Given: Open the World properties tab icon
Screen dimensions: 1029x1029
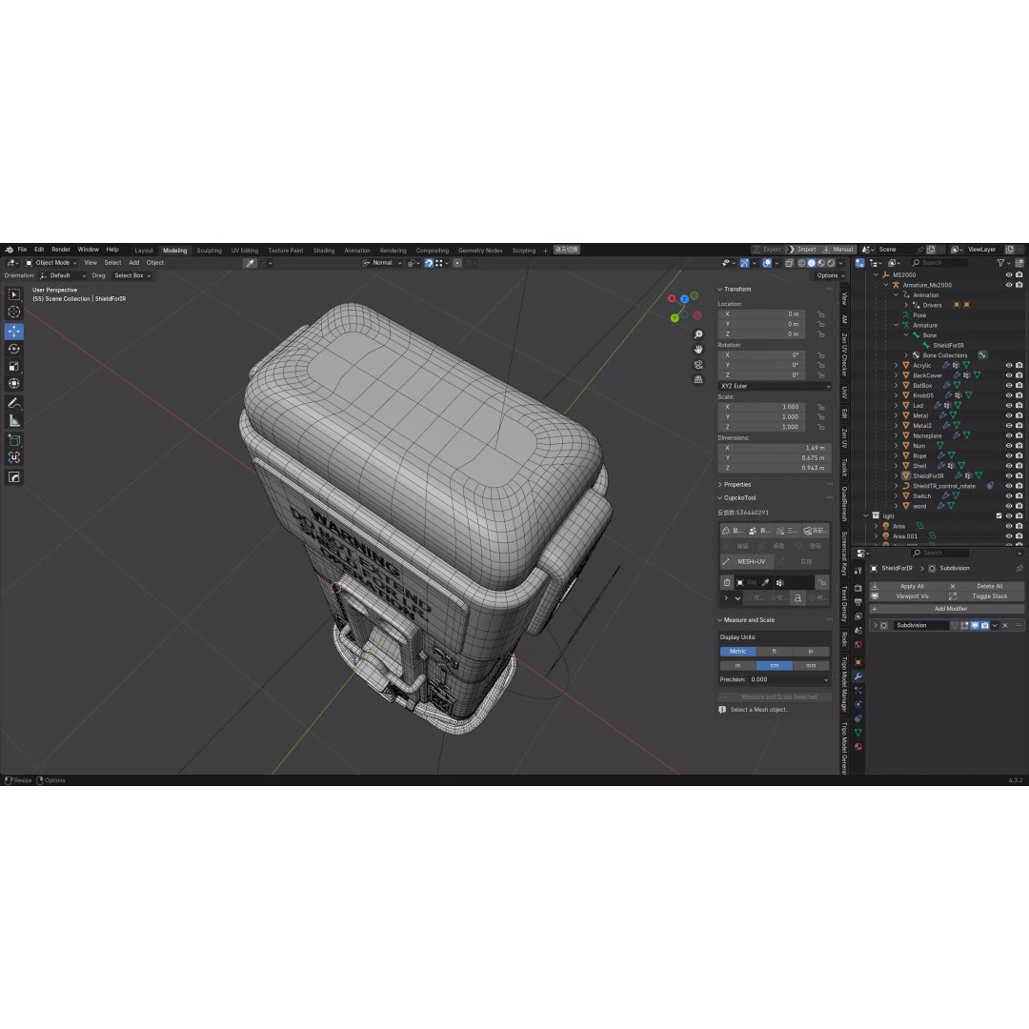Looking at the screenshot, I should tap(857, 644).
